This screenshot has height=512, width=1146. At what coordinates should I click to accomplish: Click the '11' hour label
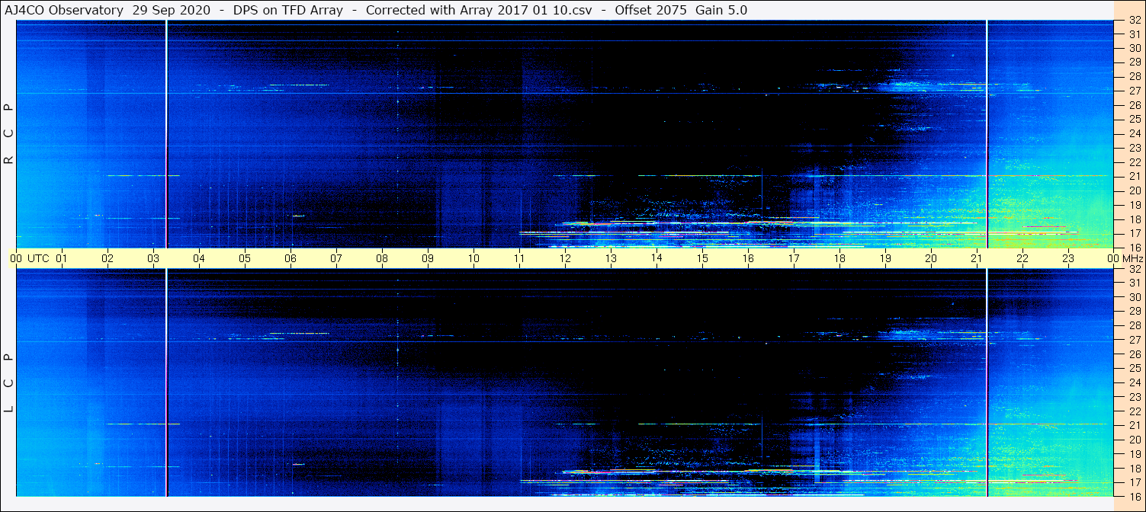[519, 258]
